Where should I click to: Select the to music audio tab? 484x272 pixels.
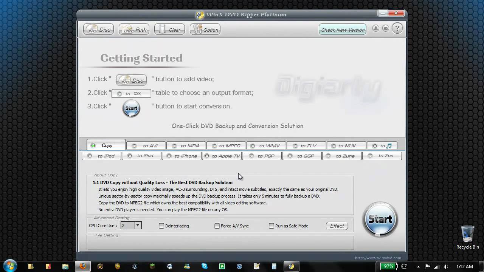click(382, 146)
